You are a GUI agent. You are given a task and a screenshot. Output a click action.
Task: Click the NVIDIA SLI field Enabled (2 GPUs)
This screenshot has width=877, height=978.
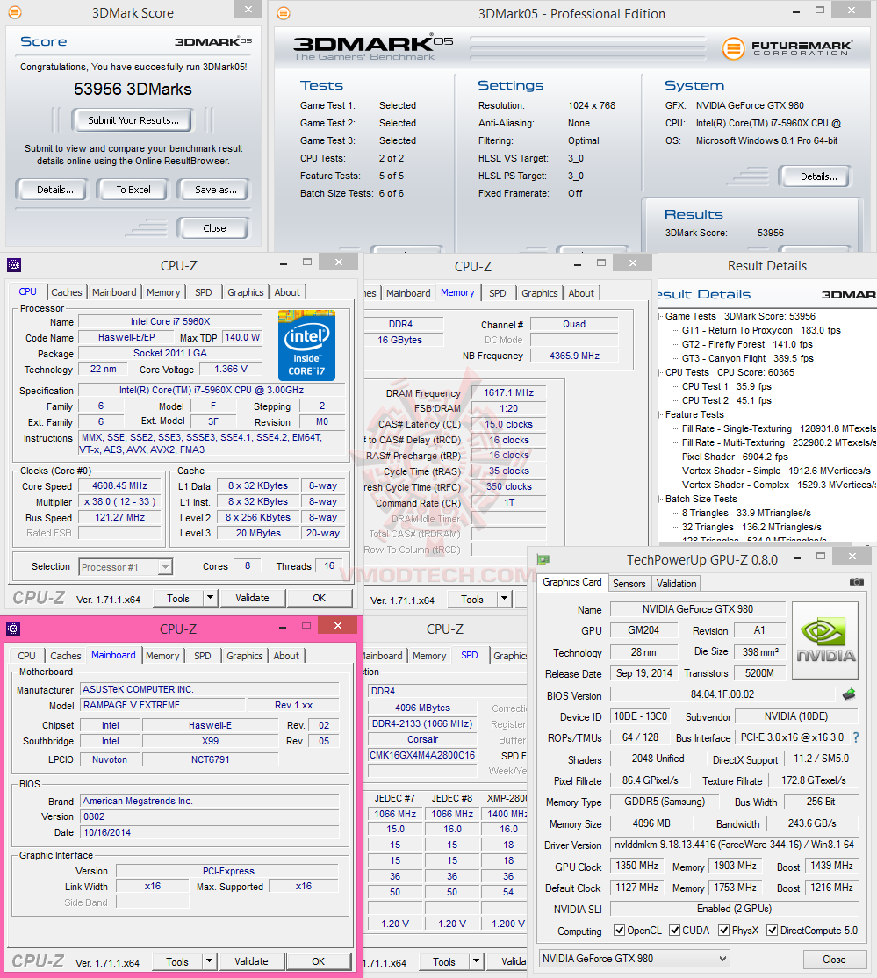tap(734, 909)
